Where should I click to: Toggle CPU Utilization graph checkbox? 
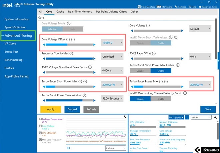40,133
